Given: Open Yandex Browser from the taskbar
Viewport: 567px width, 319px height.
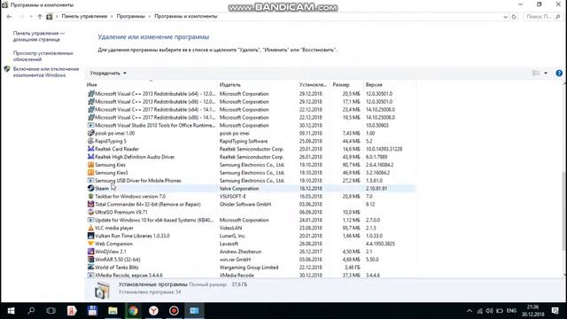Looking at the screenshot, I should 153,311.
